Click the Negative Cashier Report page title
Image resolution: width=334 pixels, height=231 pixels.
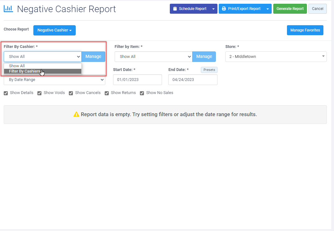coord(66,9)
